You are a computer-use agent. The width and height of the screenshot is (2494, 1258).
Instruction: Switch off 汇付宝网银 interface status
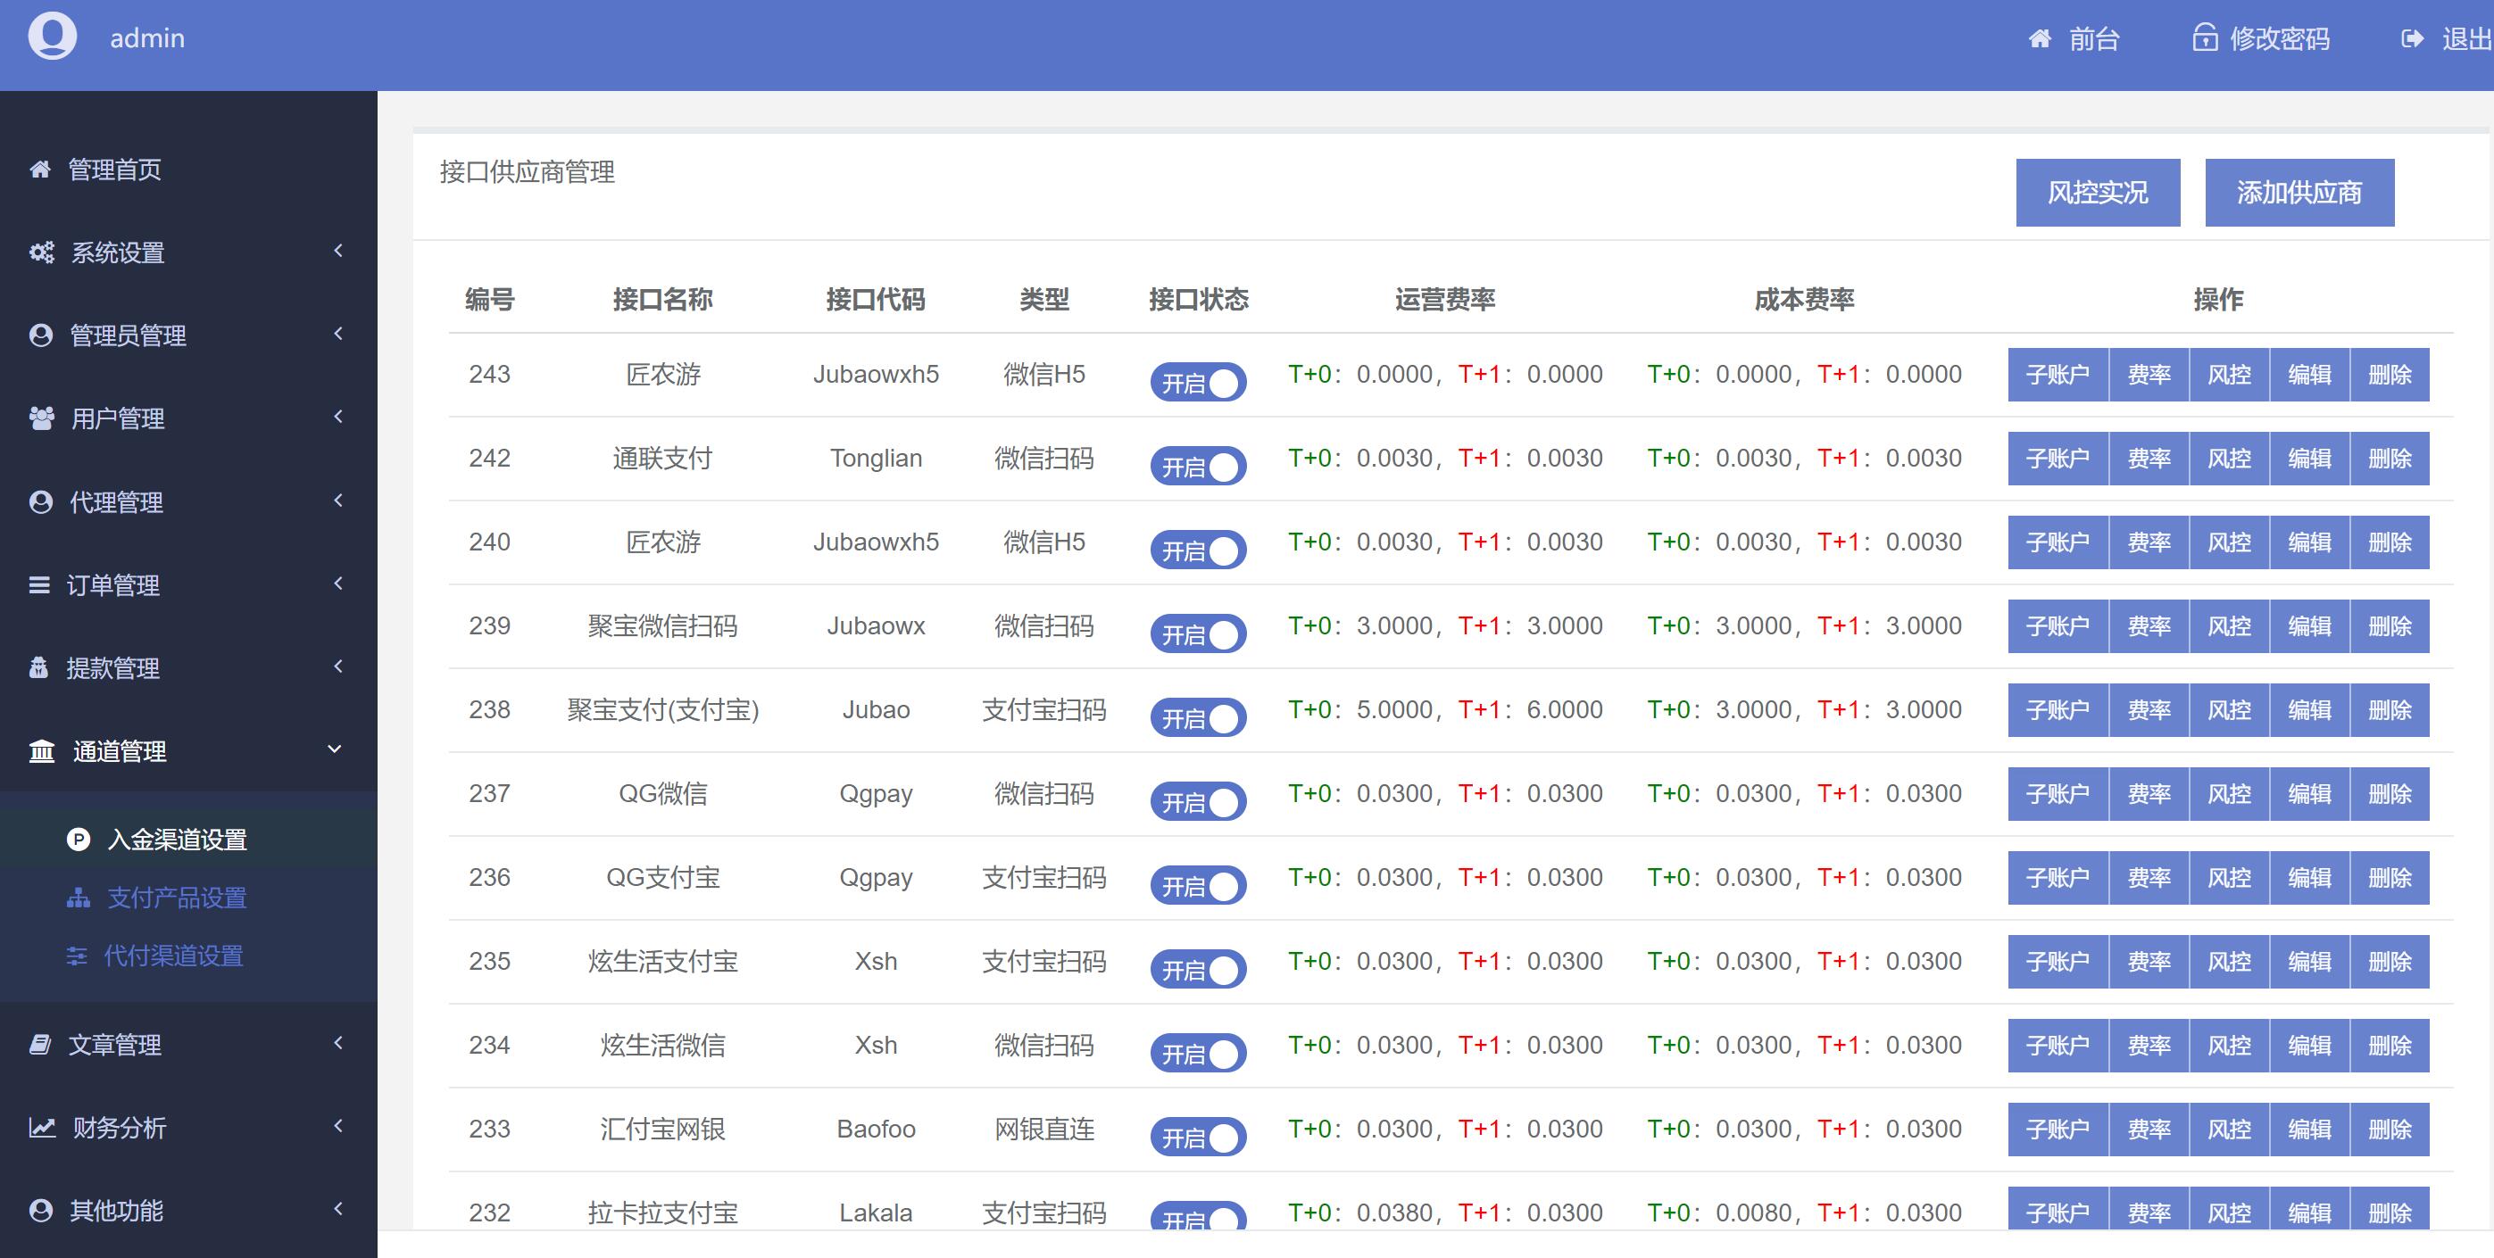point(1198,1137)
